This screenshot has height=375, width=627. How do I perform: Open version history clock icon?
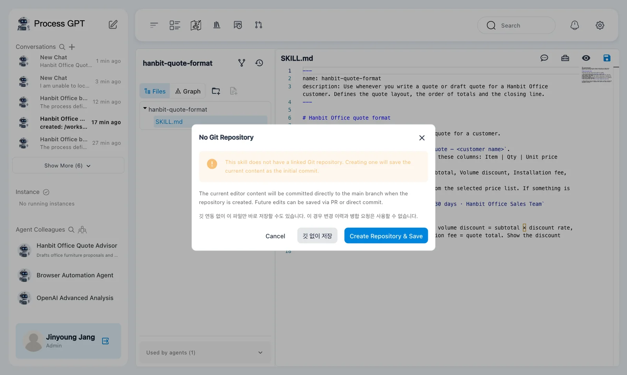259,63
